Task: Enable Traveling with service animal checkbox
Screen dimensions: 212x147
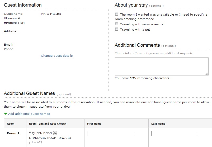Action: [116, 24]
